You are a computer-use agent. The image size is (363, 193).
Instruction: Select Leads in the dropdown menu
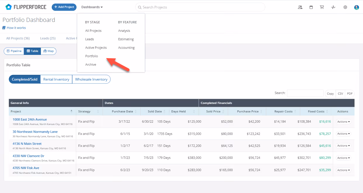point(89,39)
